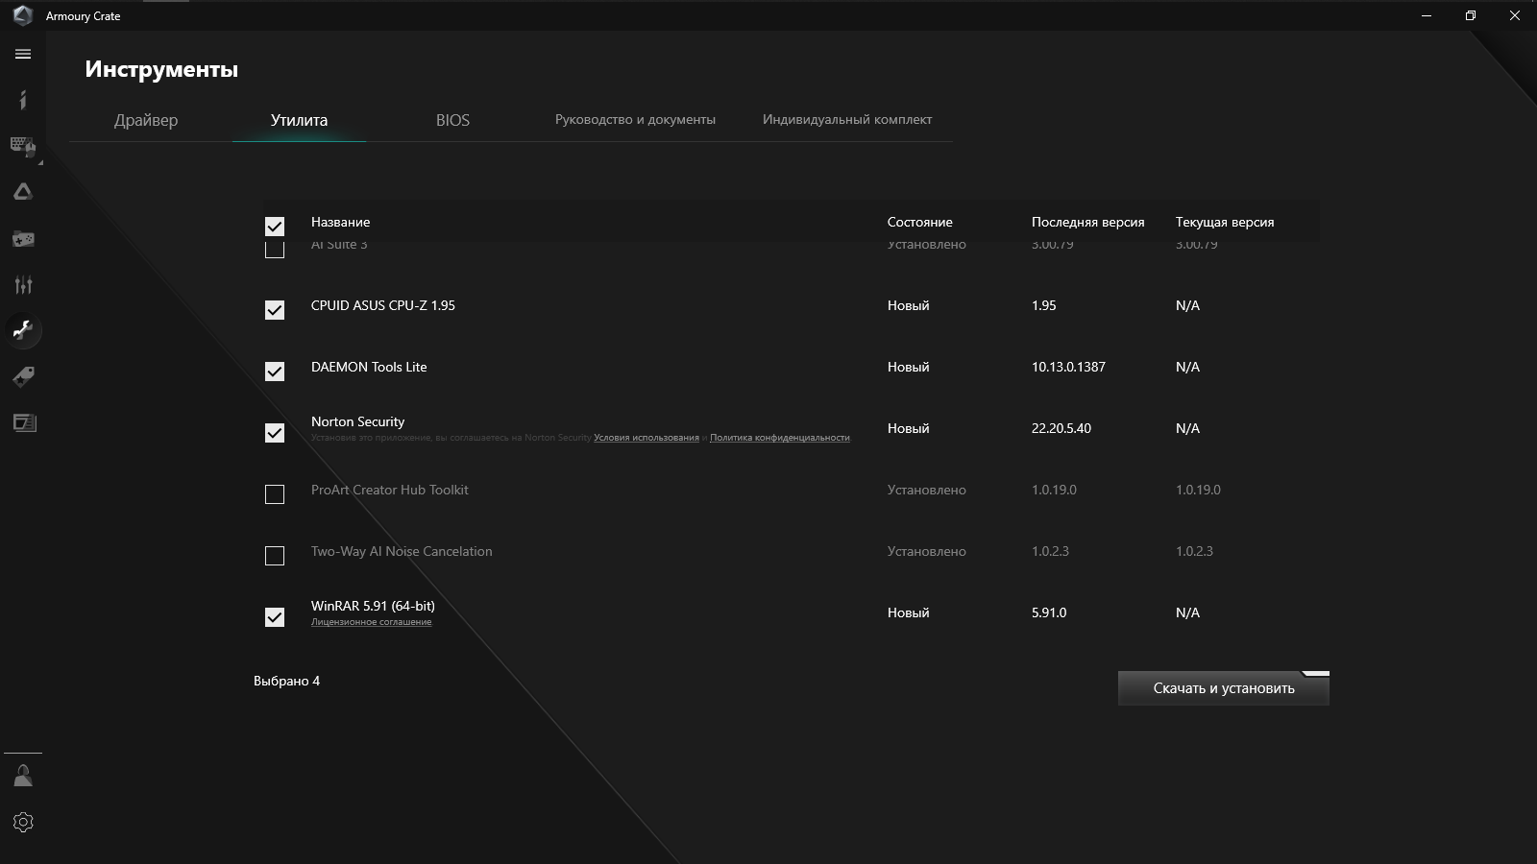This screenshot has height=864, width=1537.
Task: Uncheck the DAEMON Tools Lite checkbox
Action: tap(275, 372)
